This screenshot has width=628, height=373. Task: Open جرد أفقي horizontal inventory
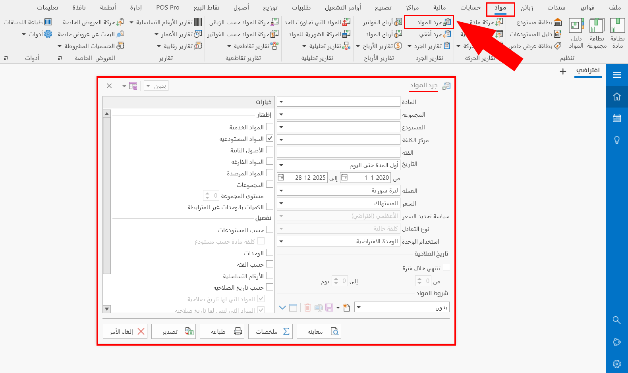[x=435, y=34]
